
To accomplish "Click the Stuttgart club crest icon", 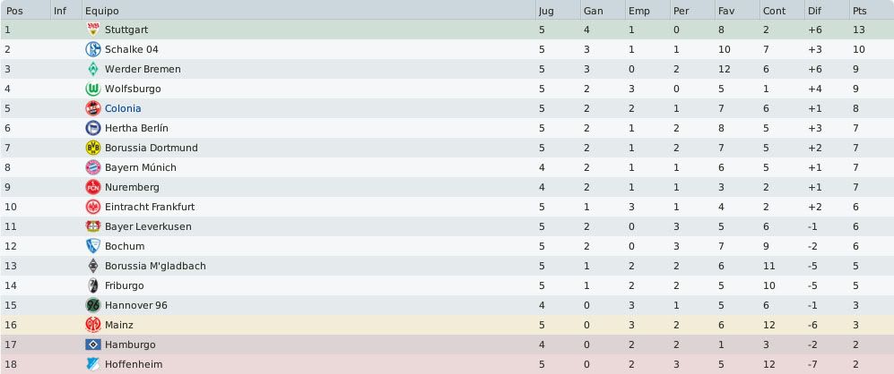I will (92, 30).
